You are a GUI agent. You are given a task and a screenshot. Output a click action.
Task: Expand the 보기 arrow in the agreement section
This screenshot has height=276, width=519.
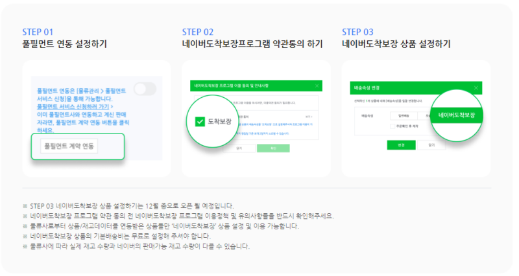click(x=311, y=116)
